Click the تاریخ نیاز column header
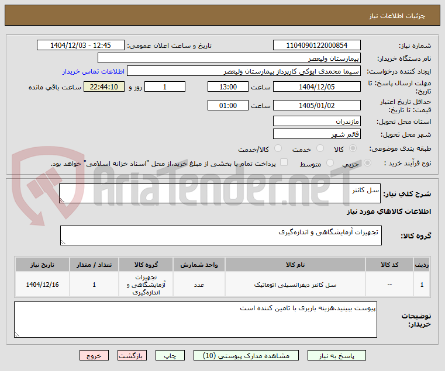This screenshot has height=371, width=445. coord(42,265)
